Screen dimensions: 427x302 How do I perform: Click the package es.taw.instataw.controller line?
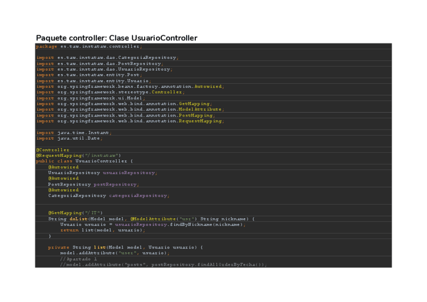(89, 46)
